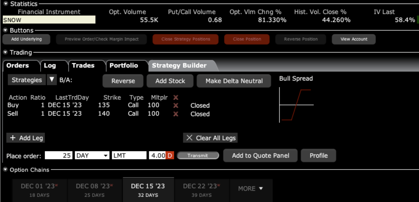Open the Strategies dropdown arrow
Screen dimensions: 419x202
click(x=52, y=80)
